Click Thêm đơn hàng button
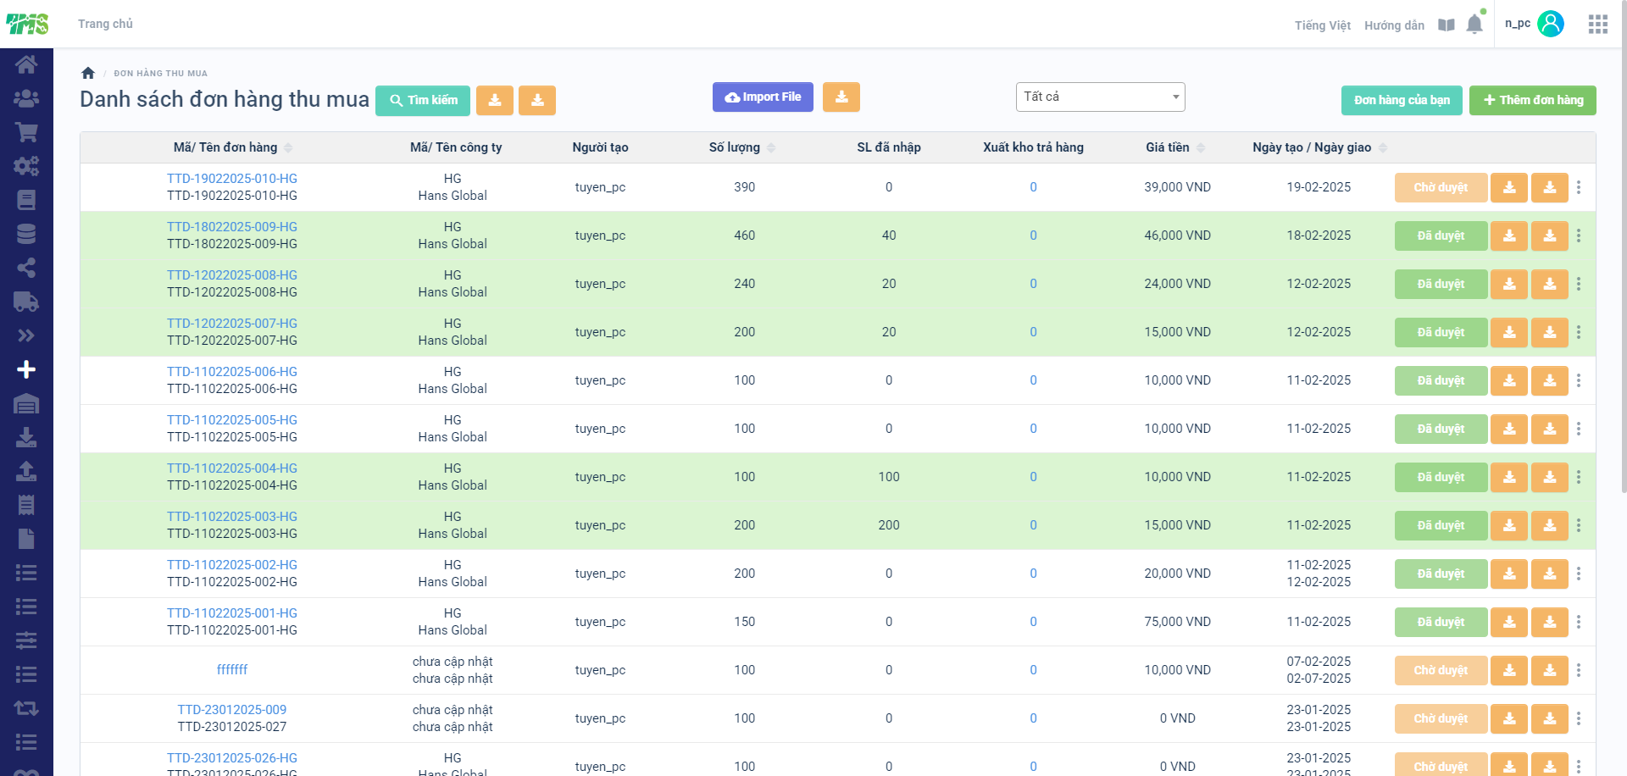The width and height of the screenshot is (1627, 776). coord(1533,100)
